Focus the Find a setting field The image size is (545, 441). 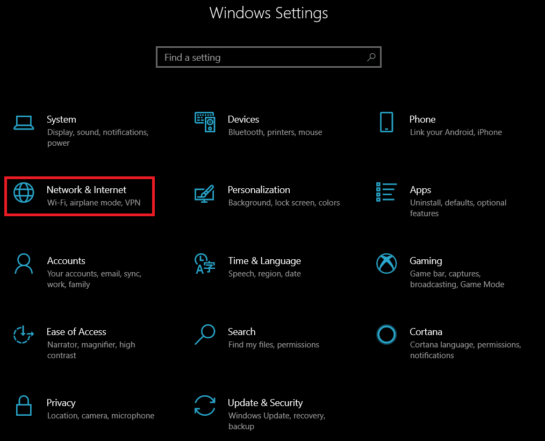(x=269, y=57)
